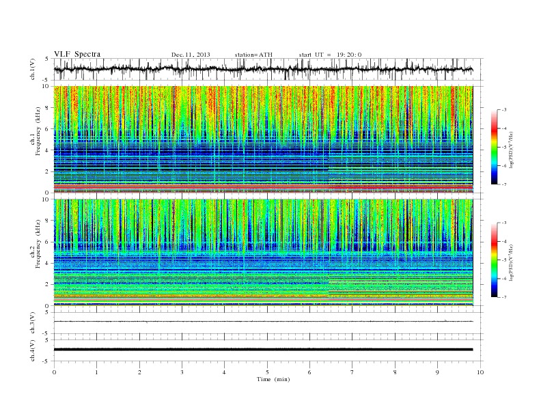Click the "9" tick on the time axis
The width and height of the screenshot is (541, 418).
(x=437, y=372)
